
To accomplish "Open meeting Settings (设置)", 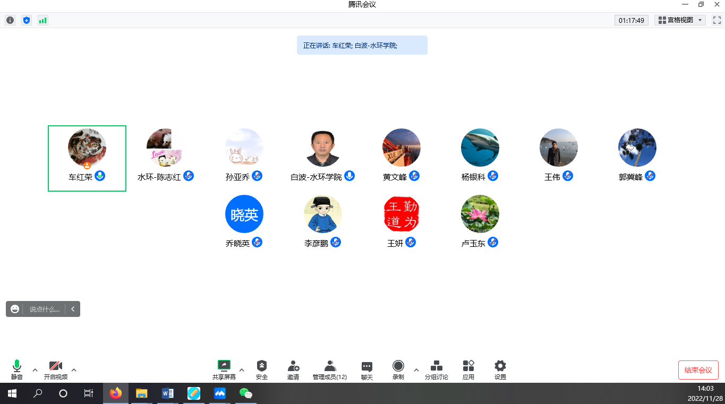I will pyautogui.click(x=500, y=369).
